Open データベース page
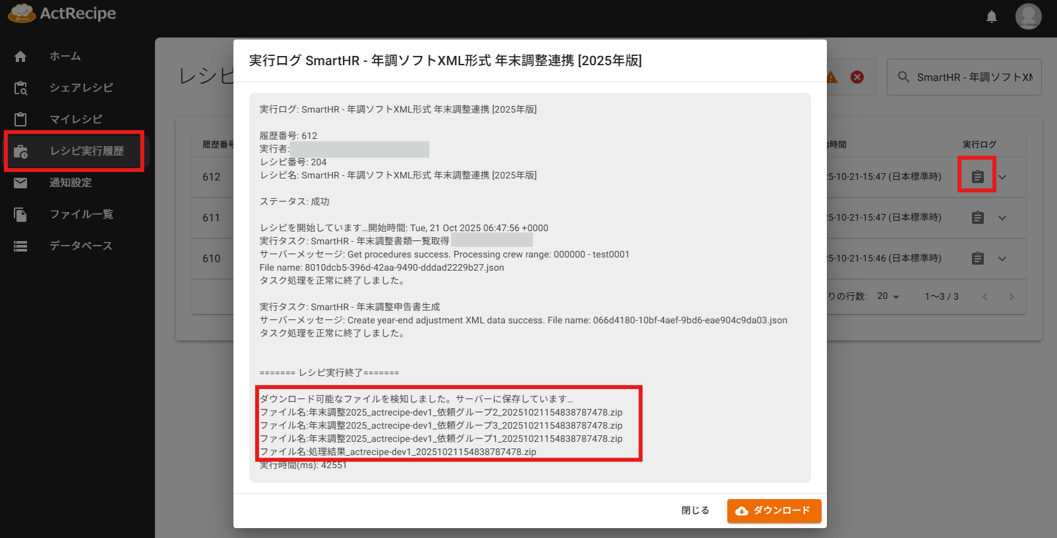 click(81, 246)
